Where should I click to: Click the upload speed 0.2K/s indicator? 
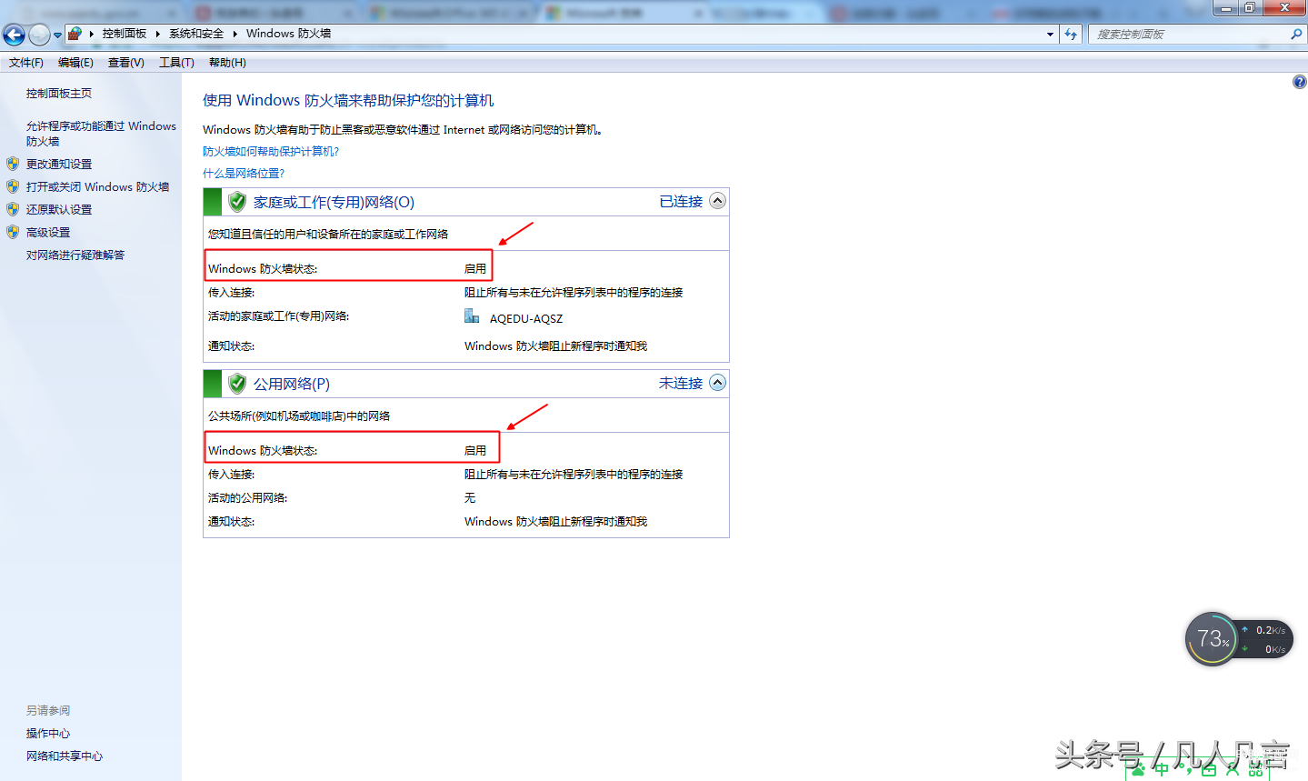click(x=1264, y=630)
